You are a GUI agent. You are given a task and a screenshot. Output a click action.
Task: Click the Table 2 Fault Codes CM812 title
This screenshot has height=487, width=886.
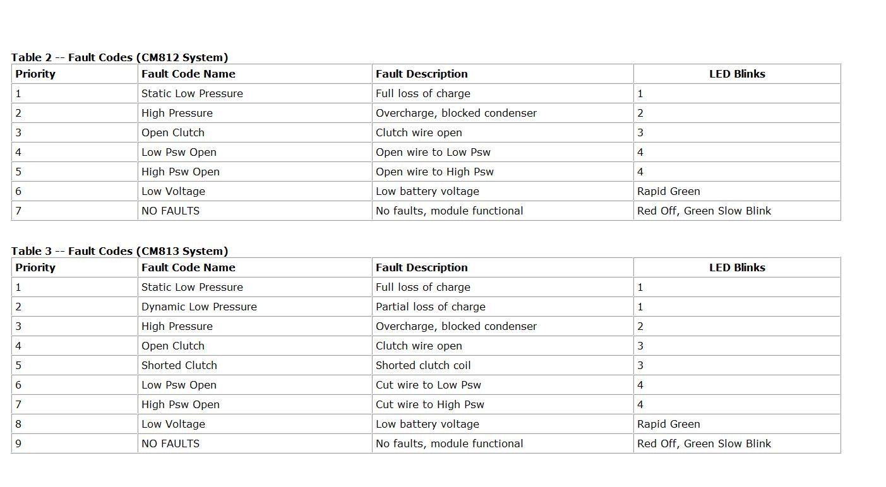pos(119,57)
